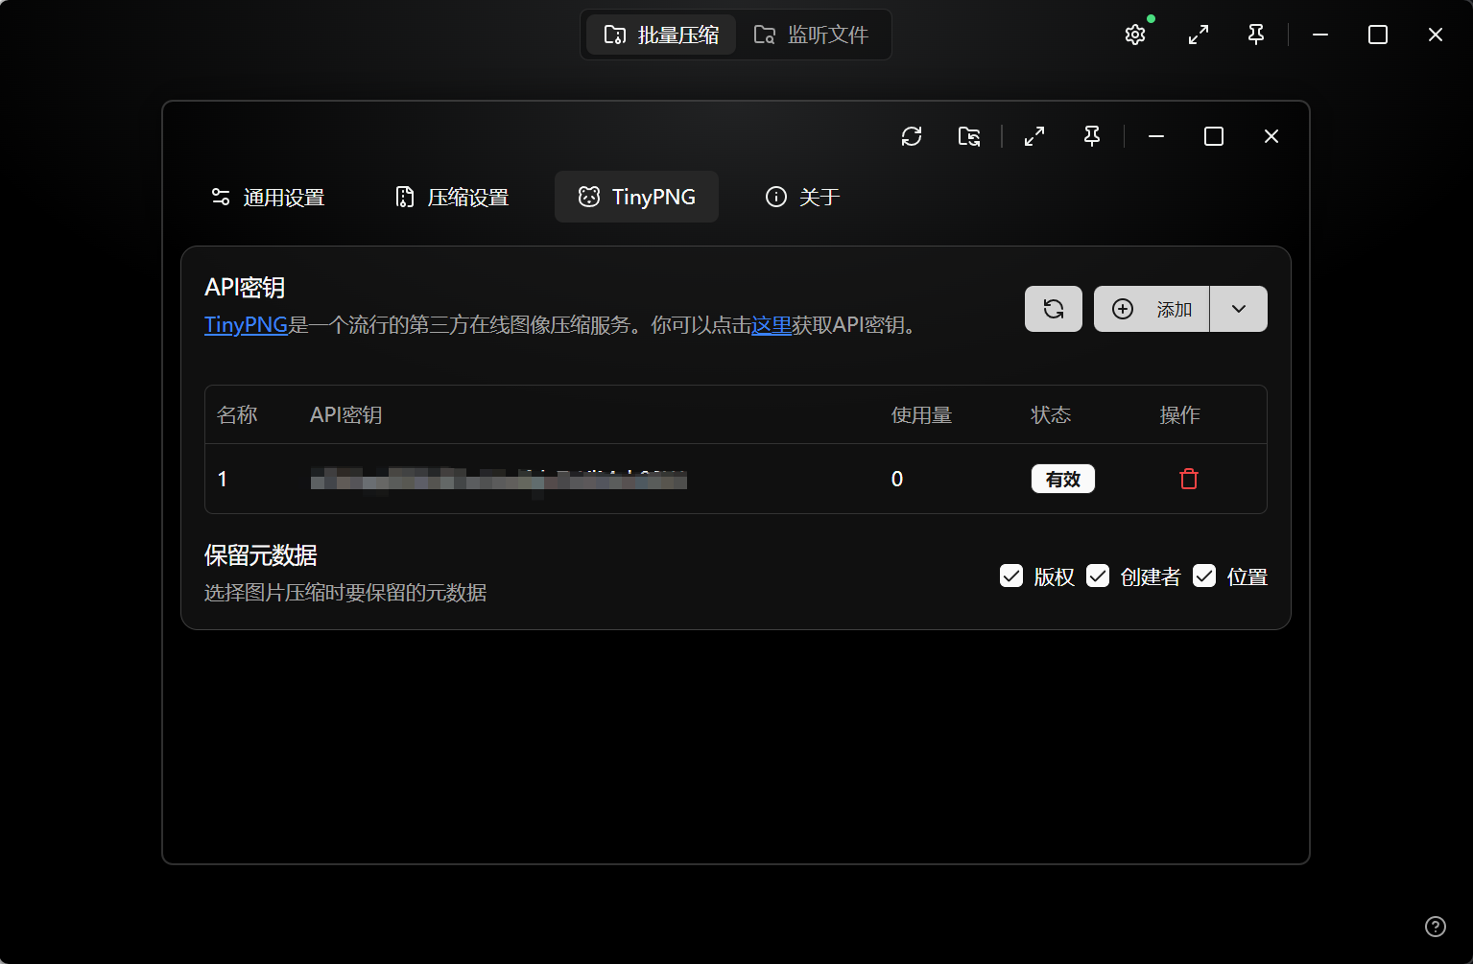Open the TinyPNG hyperlink in description
Screen dimensions: 1473x964
246,325
